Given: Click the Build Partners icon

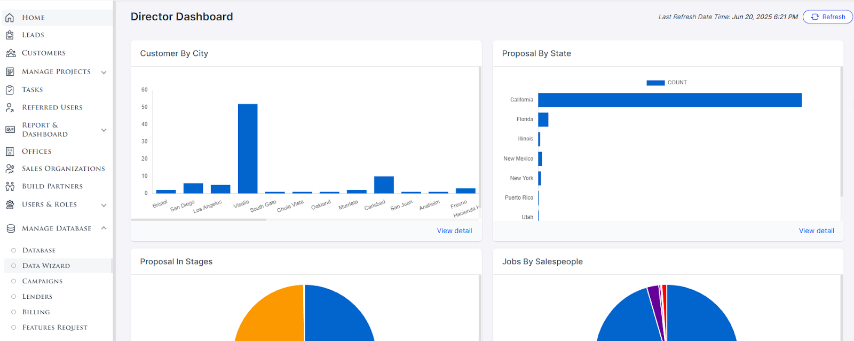Looking at the screenshot, I should [10, 186].
